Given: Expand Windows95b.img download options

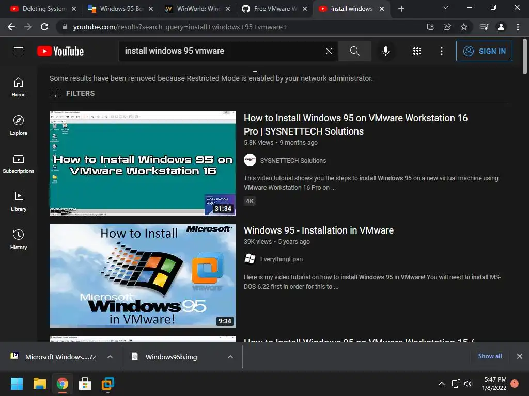Looking at the screenshot, I should point(230,357).
